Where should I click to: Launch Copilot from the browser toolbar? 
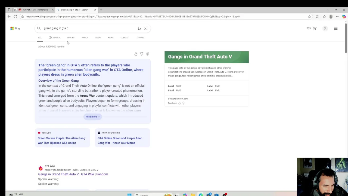(x=344, y=17)
